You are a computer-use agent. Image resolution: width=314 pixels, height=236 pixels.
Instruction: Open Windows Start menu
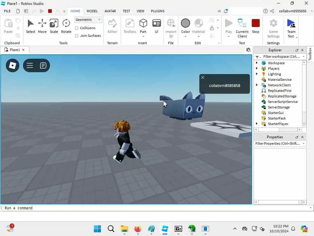(x=97, y=229)
